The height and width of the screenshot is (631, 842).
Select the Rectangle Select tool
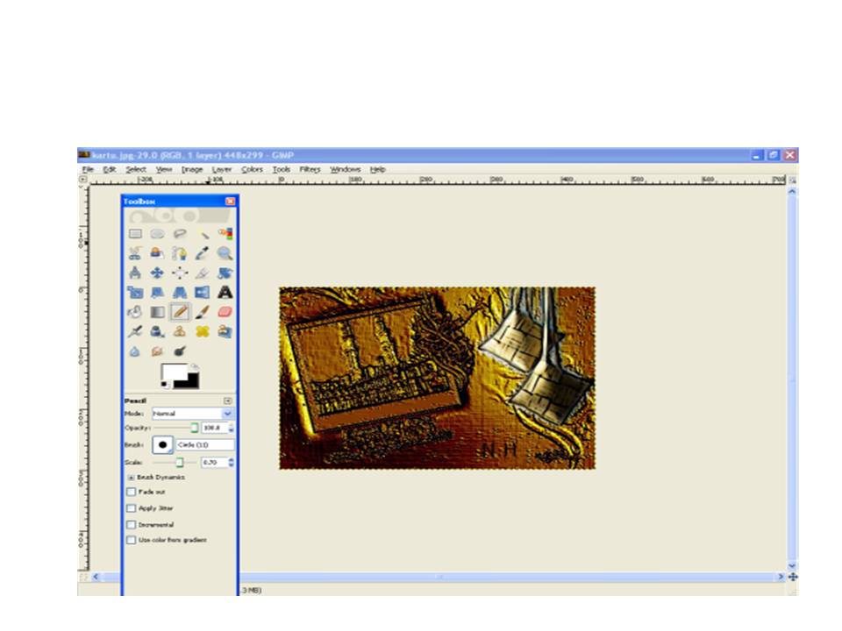(135, 234)
